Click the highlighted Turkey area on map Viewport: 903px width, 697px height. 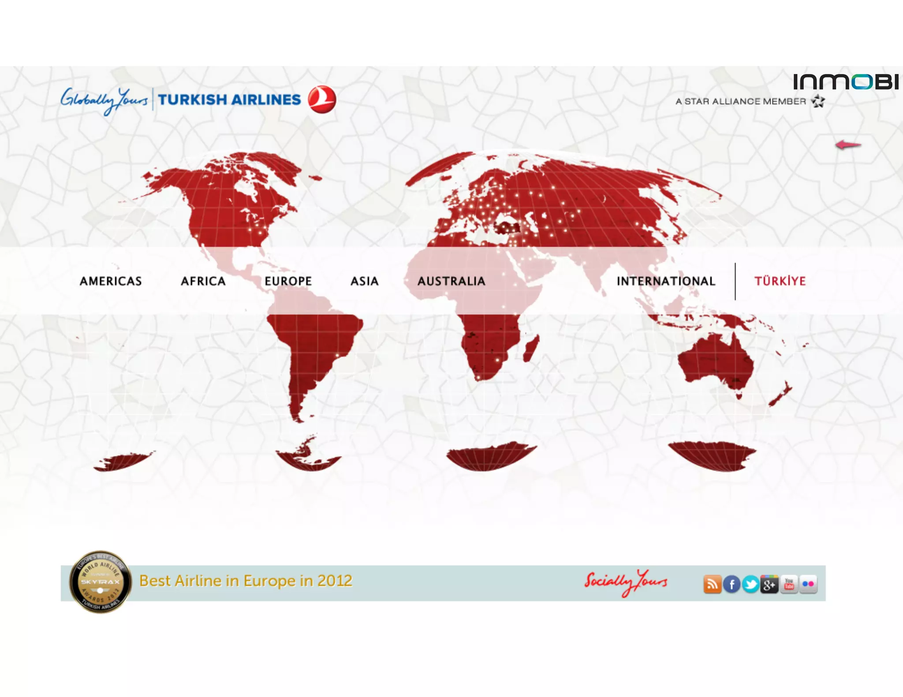coord(507,228)
